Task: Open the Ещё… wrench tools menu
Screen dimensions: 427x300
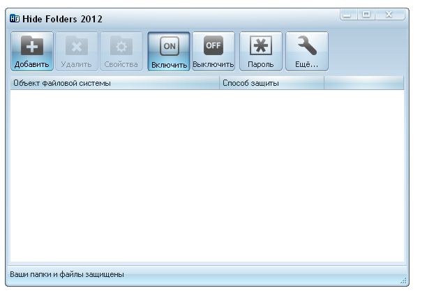Action: click(307, 51)
